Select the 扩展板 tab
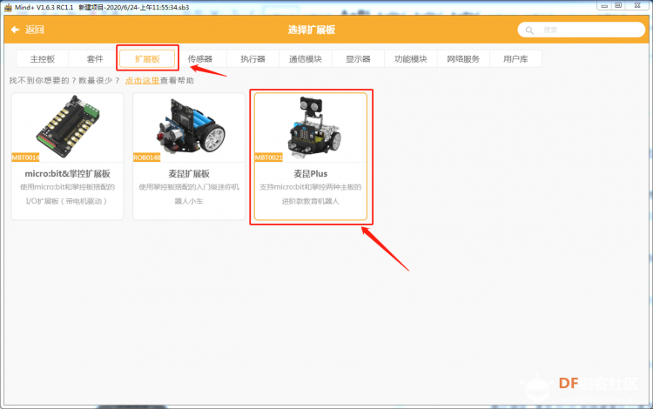The width and height of the screenshot is (653, 409). (147, 59)
